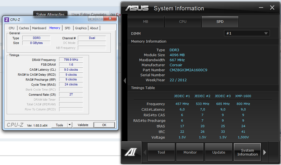Click the XMP tRC value 41
Viewport: 281px width, 165px height.
(x=243, y=132)
